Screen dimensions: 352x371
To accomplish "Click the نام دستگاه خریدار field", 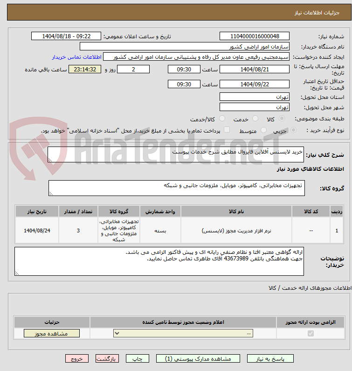I will coord(185,46).
